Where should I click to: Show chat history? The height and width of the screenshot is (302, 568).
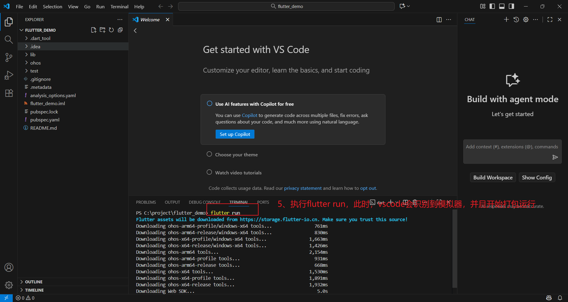point(516,20)
